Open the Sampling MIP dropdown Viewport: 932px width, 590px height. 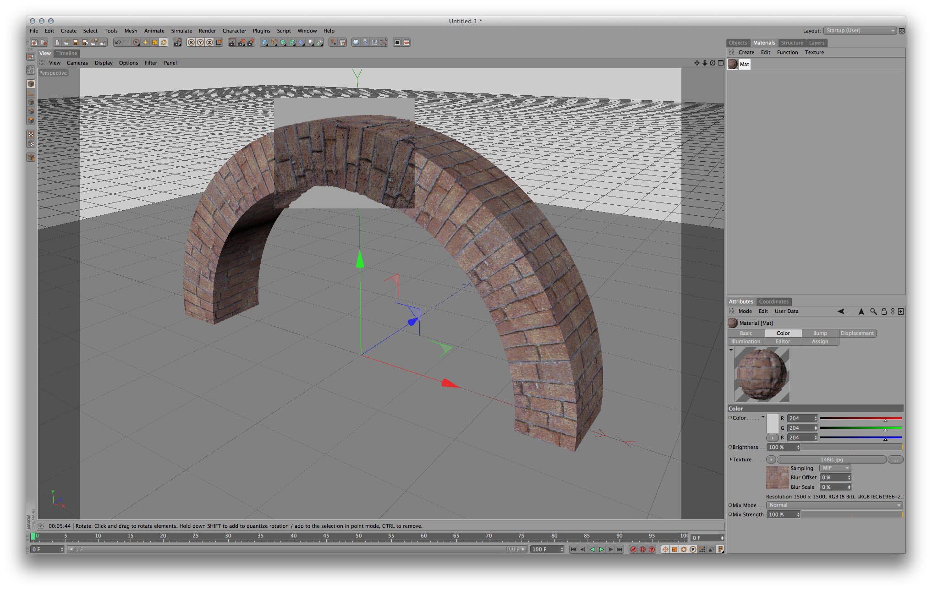click(x=835, y=468)
